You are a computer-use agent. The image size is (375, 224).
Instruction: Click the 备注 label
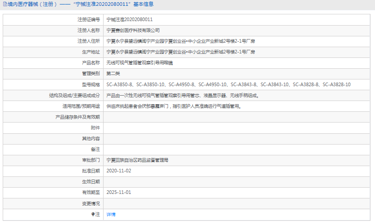95,149
